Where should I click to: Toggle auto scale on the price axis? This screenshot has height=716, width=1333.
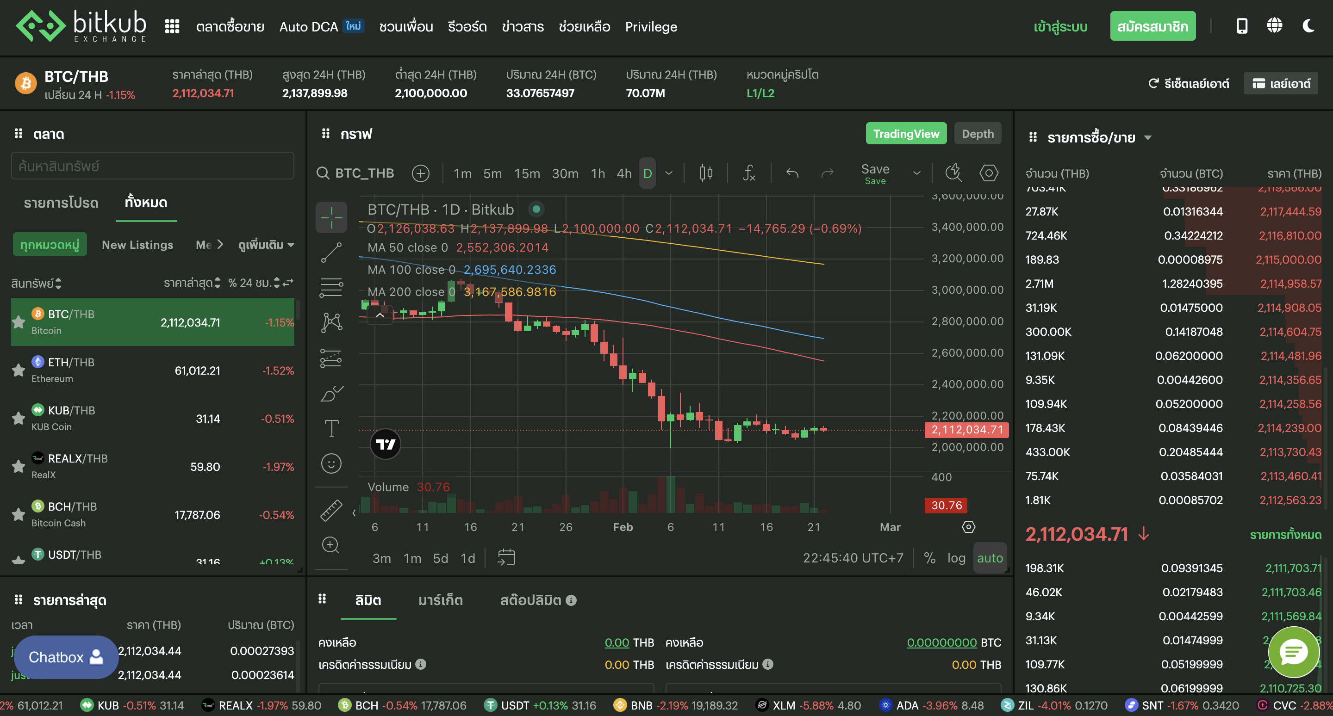coord(990,558)
